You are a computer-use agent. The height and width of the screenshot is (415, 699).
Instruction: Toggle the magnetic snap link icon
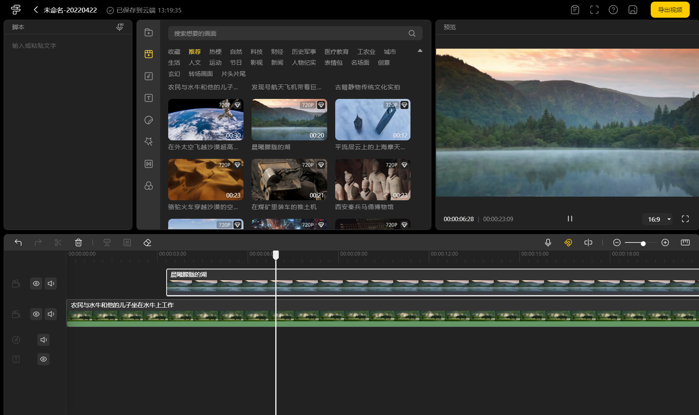568,242
